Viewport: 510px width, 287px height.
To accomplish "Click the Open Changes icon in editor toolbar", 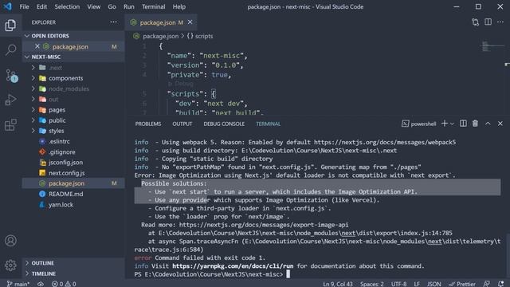I will (x=475, y=22).
